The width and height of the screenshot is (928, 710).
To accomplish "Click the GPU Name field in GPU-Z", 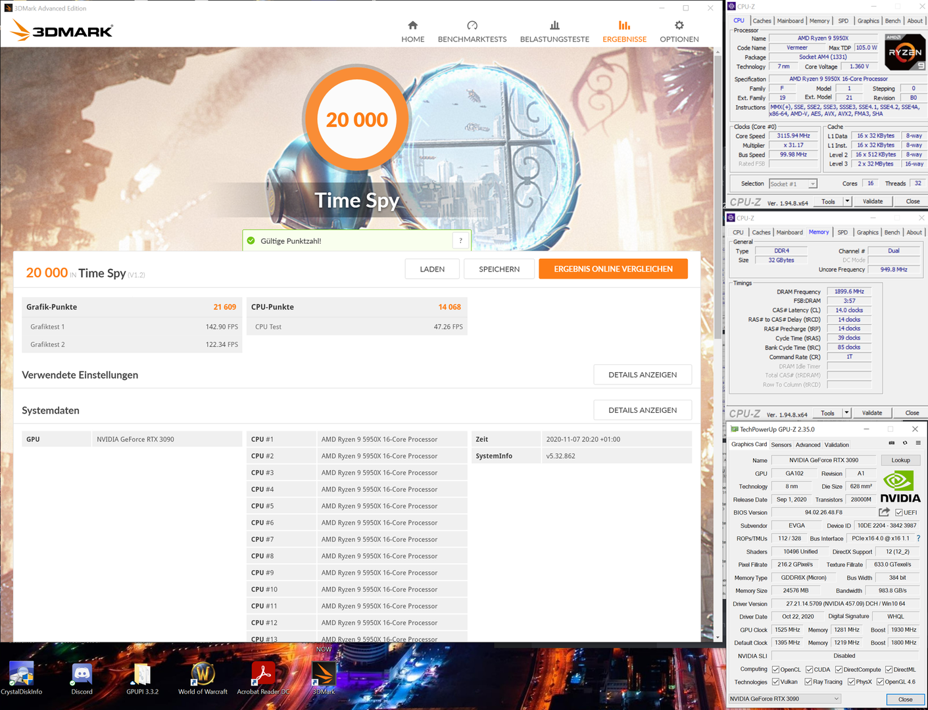I will click(x=823, y=460).
